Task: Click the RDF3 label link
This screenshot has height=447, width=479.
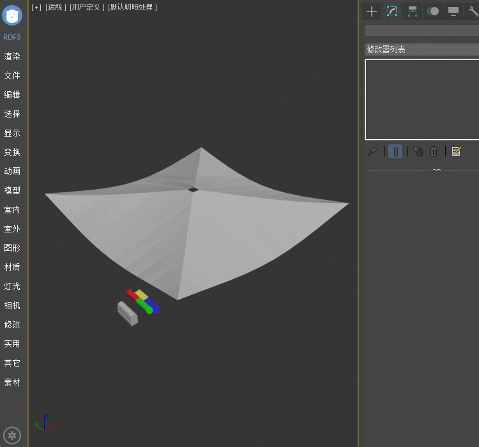Action: click(x=12, y=37)
